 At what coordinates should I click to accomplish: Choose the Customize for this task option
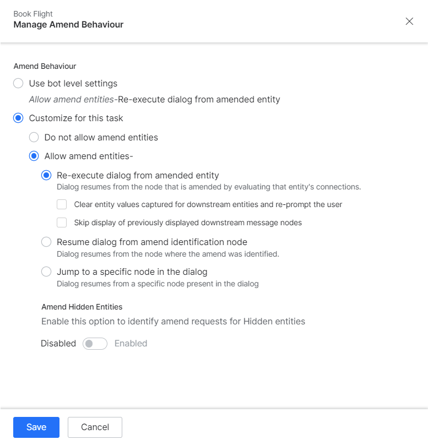pos(19,118)
